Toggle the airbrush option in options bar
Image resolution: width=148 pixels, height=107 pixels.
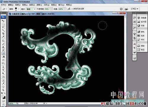click(x=69, y=9)
